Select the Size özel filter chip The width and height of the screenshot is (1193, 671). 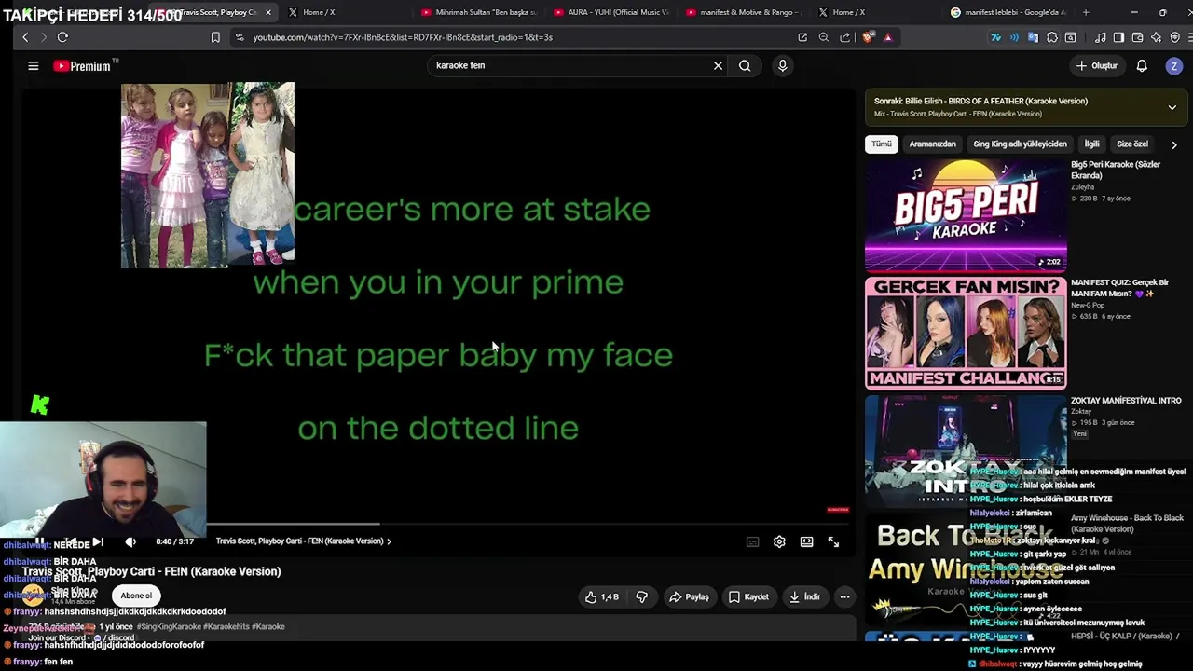click(x=1132, y=144)
